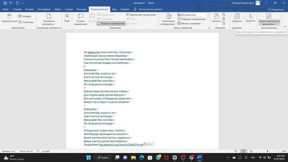Open the Тезаурус tool

(25, 16)
